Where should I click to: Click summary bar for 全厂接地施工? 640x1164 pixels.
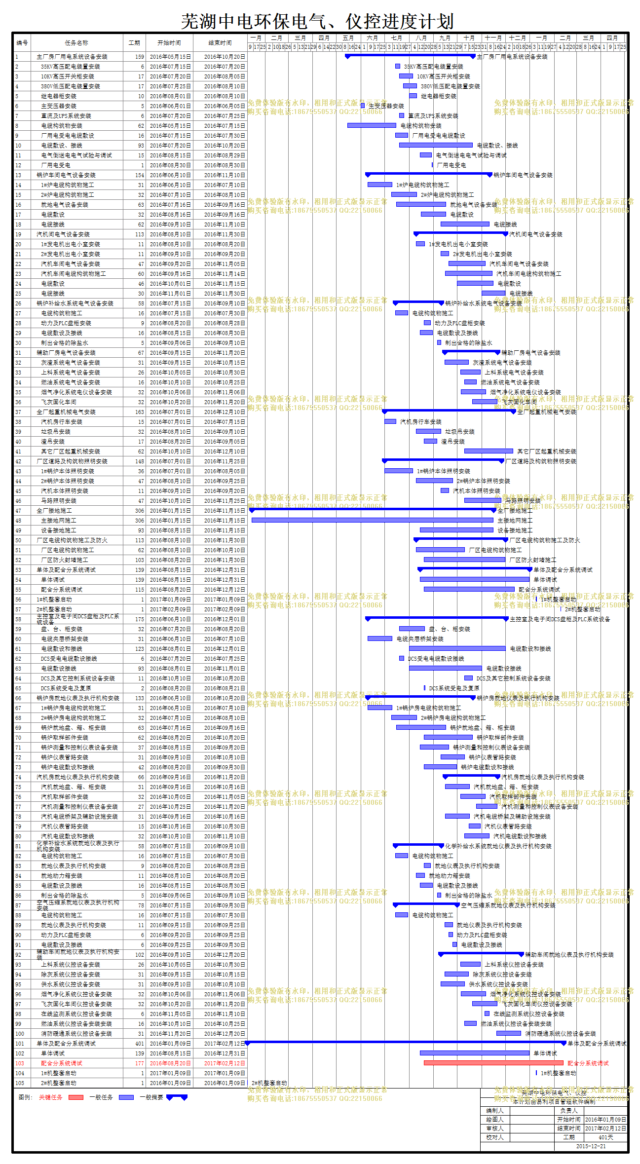click(x=373, y=510)
